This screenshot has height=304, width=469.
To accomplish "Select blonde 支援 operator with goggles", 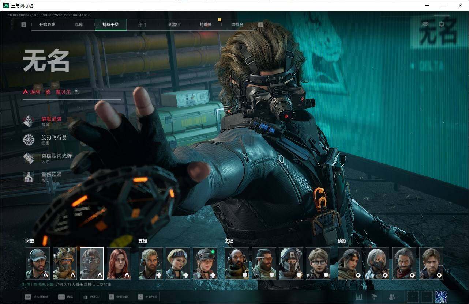I will pyautogui.click(x=178, y=263).
